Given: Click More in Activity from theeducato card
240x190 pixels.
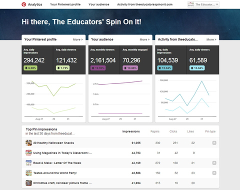Looking at the screenshot, I should tap(211, 39).
